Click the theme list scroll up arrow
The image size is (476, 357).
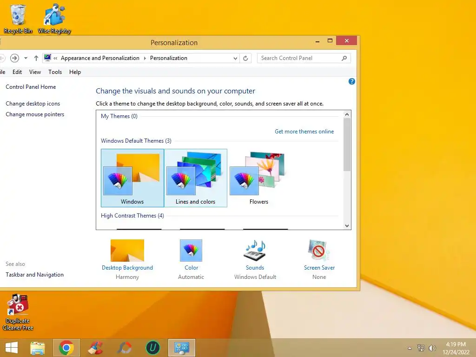point(347,114)
